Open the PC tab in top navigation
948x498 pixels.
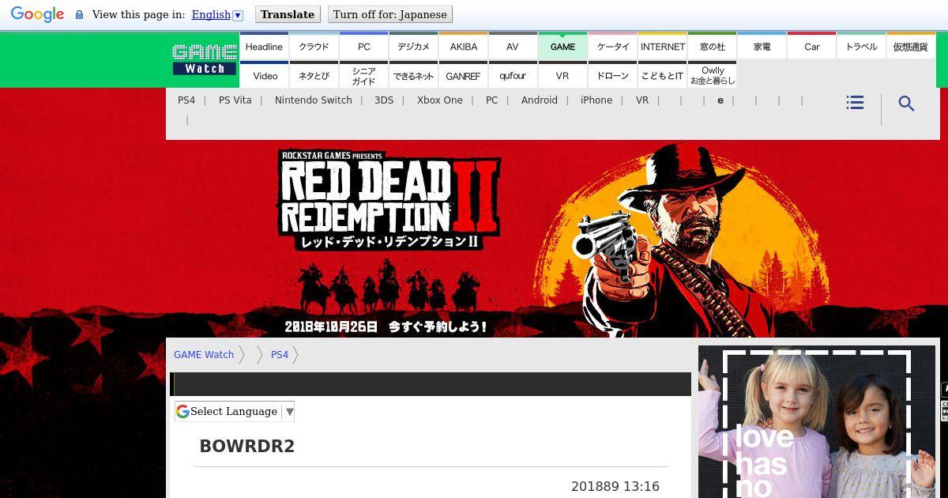coord(363,46)
